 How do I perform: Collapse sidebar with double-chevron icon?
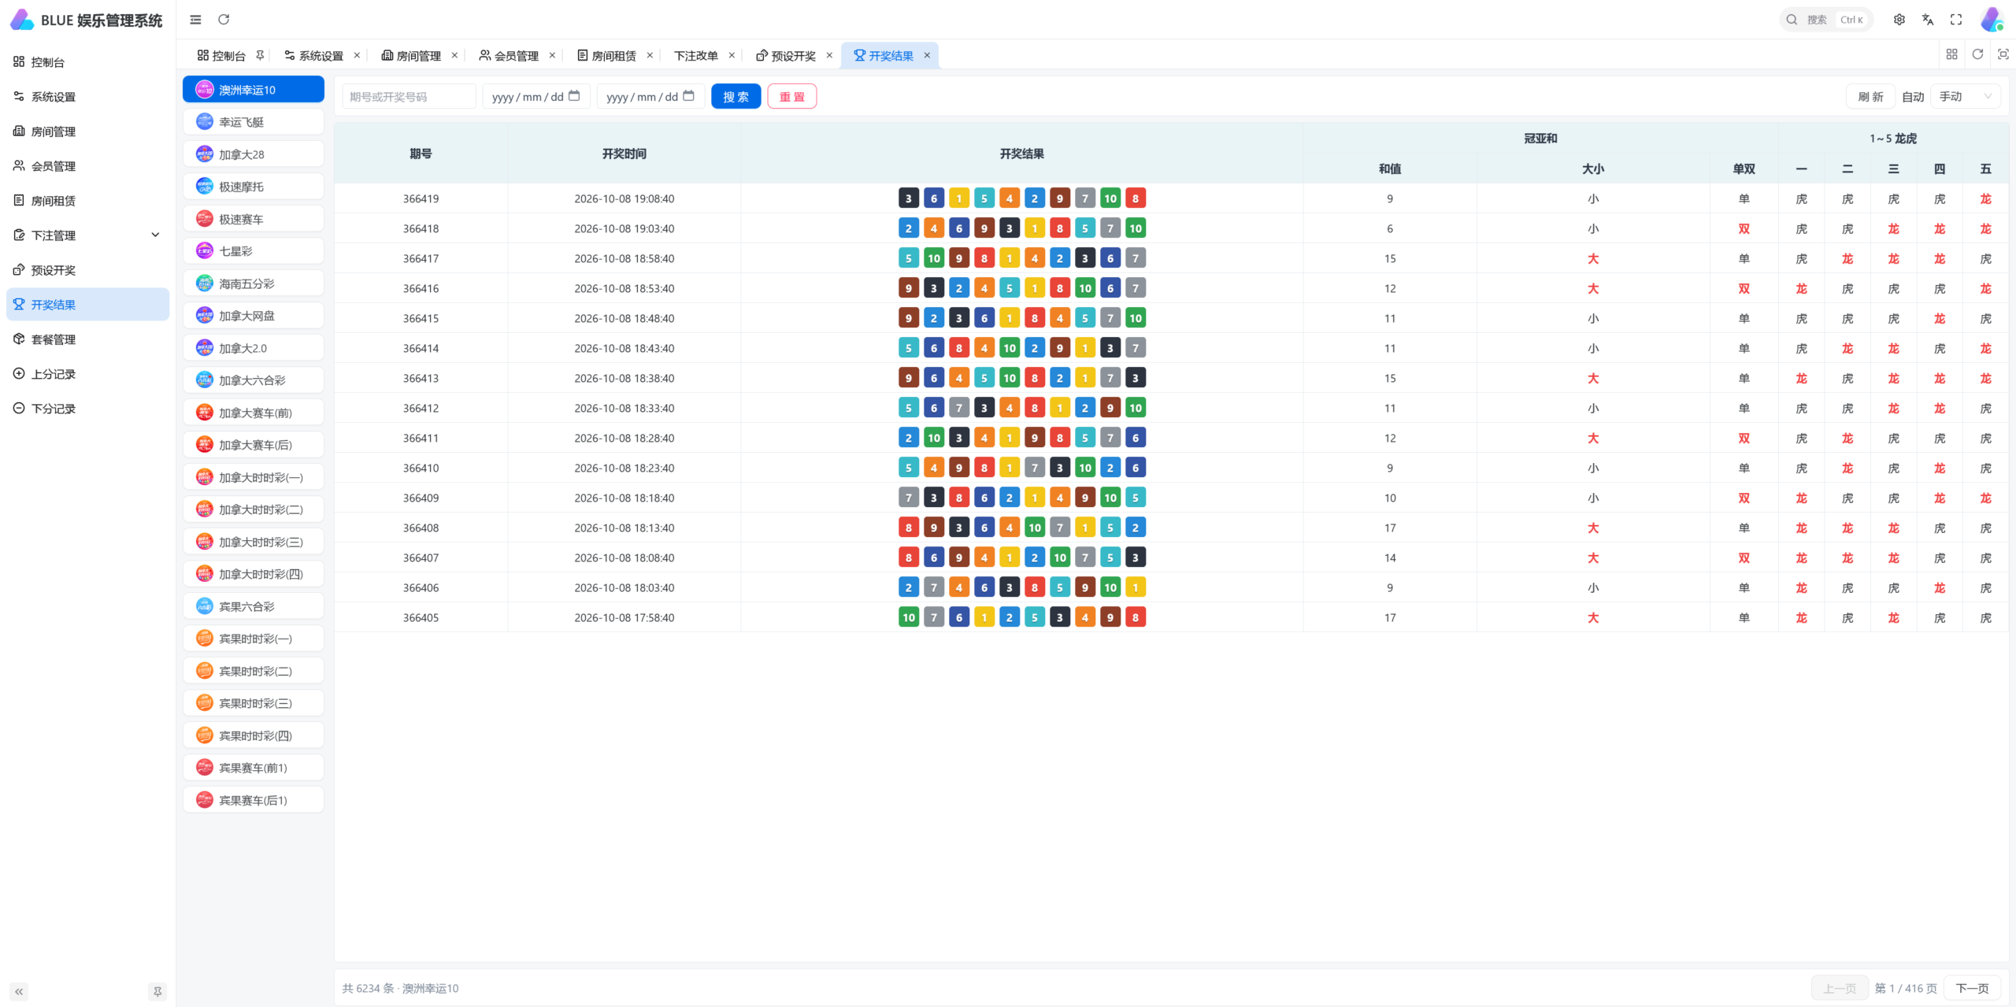[19, 991]
